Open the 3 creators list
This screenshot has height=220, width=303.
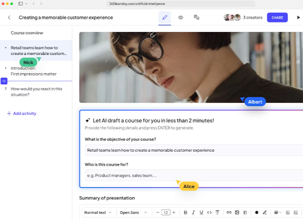252,18
